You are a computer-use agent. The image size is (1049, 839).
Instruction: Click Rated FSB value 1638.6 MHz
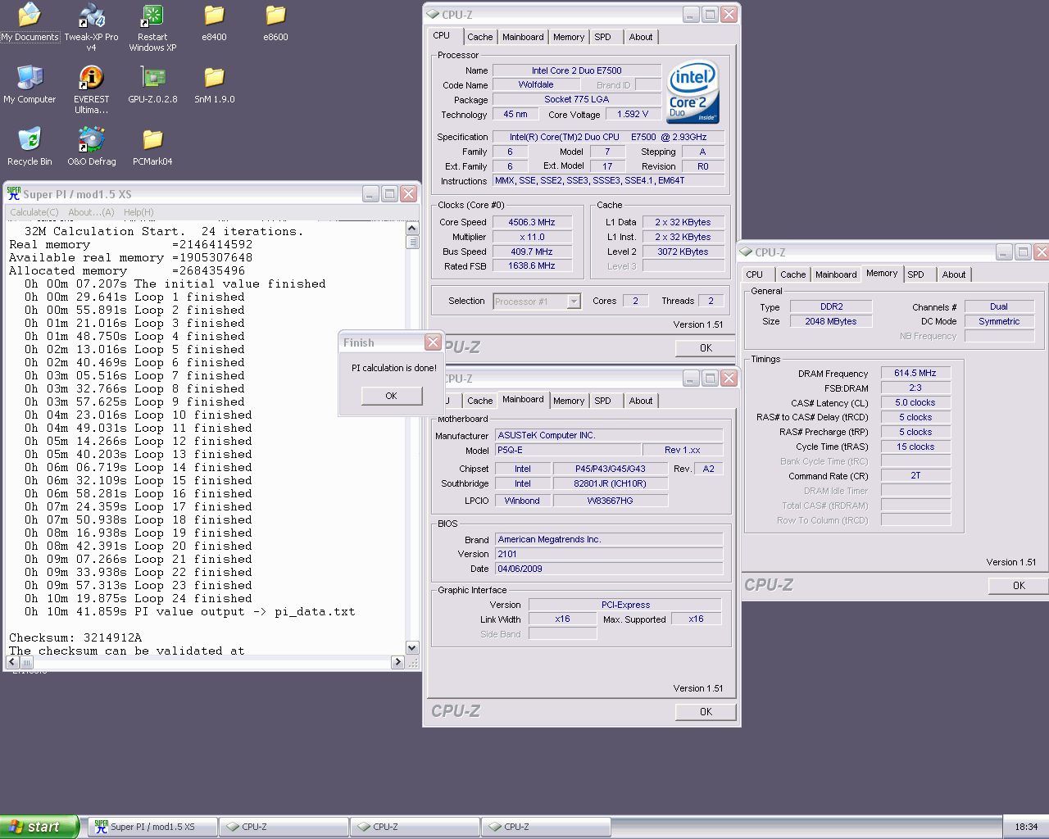pyautogui.click(x=532, y=265)
